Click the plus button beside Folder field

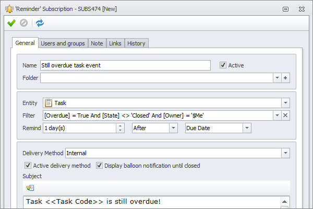tap(285, 78)
